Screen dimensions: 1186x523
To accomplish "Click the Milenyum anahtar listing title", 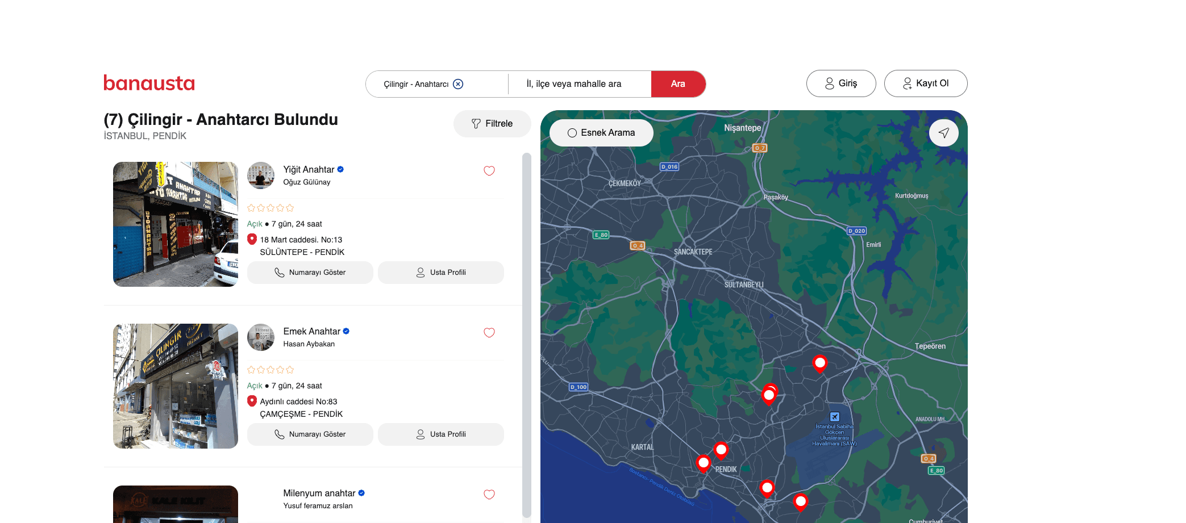I will [x=319, y=493].
